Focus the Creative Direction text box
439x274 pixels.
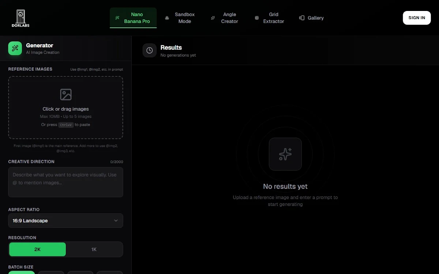click(66, 182)
